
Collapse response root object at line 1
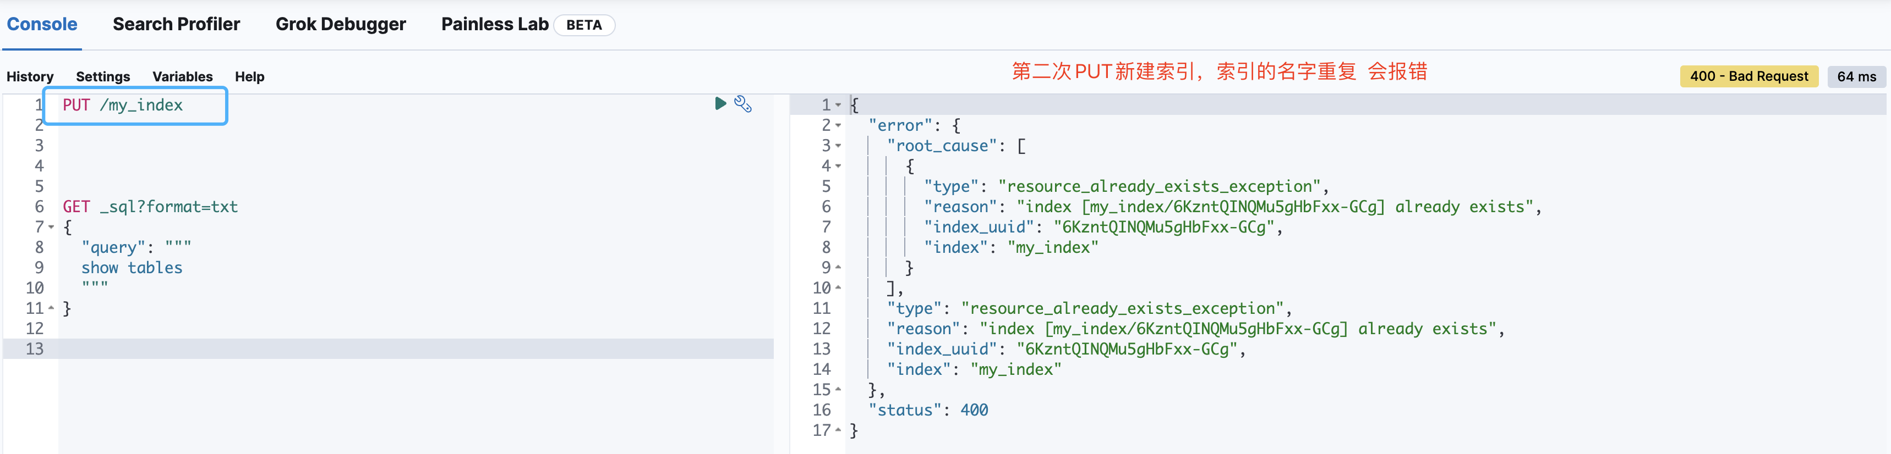[838, 106]
